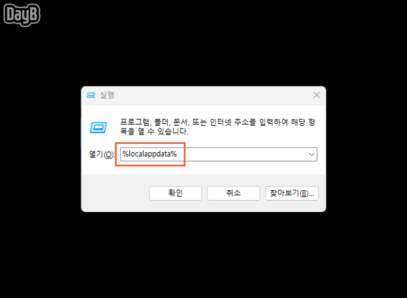Click the first description line starting 프로그램, 폴더
Viewport: 407px width, 298px height.
tap(218, 122)
